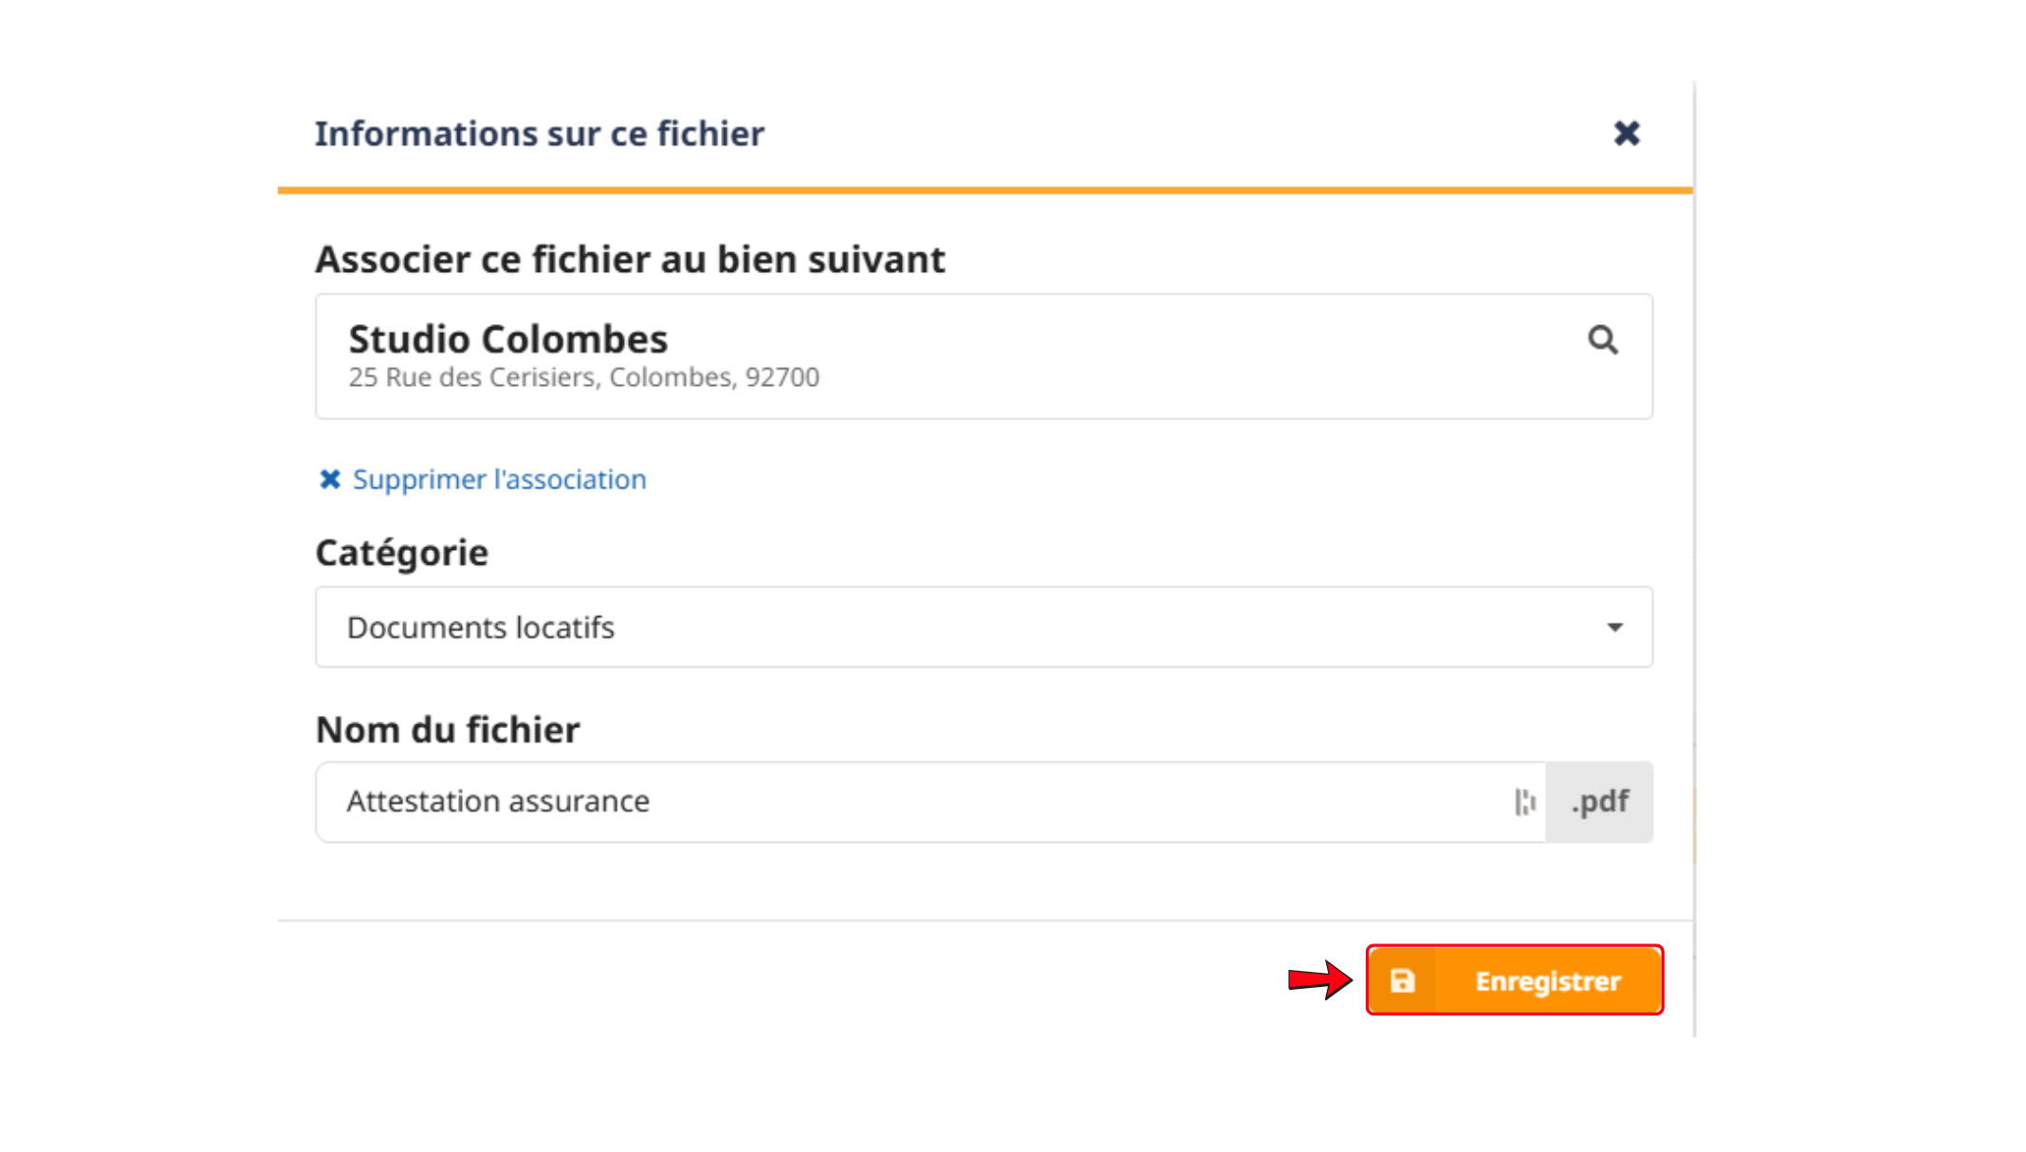Image resolution: width=2026 pixels, height=1152 pixels.
Task: Click the .pdf extension suffix
Action: [x=1599, y=802]
